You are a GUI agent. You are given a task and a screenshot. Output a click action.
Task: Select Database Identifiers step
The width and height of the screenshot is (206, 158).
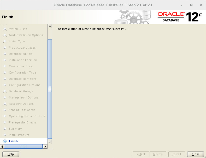(x=23, y=79)
